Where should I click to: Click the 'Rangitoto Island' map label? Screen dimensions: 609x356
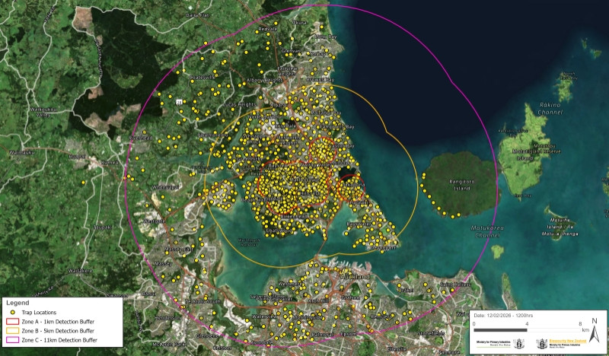coord(462,185)
